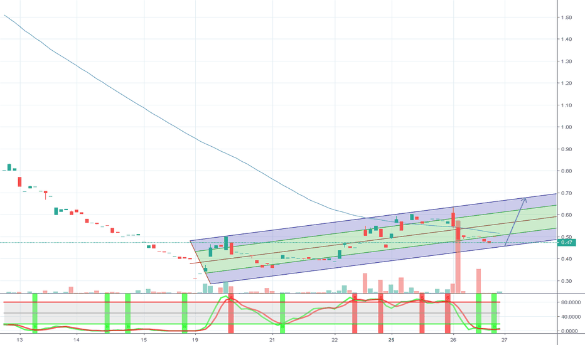Click the 0.90 price axis label
This screenshot has width=585, height=345.
coord(566,149)
